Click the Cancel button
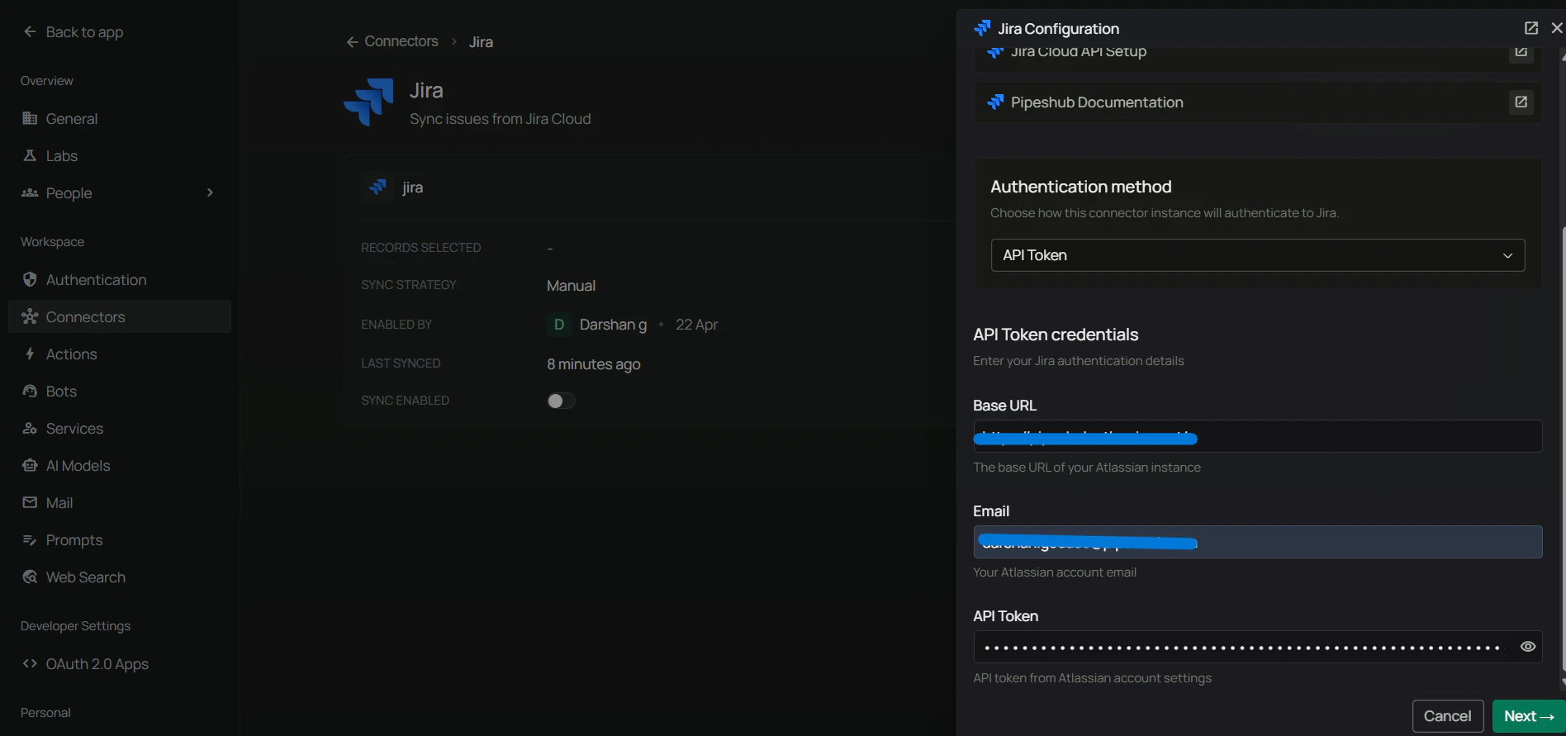Viewport: 1566px width, 736px height. point(1448,716)
